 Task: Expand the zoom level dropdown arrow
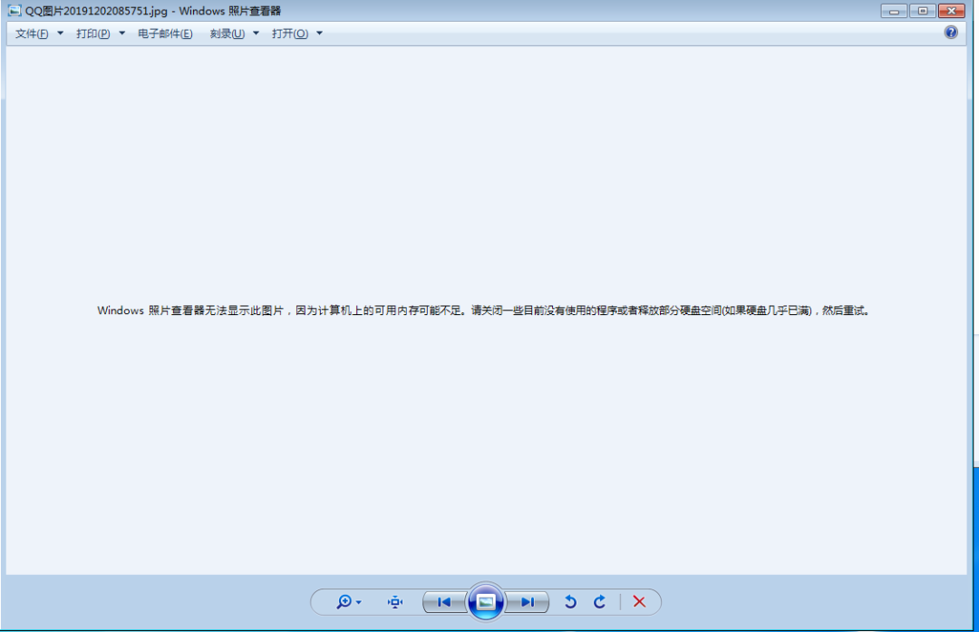point(357,601)
